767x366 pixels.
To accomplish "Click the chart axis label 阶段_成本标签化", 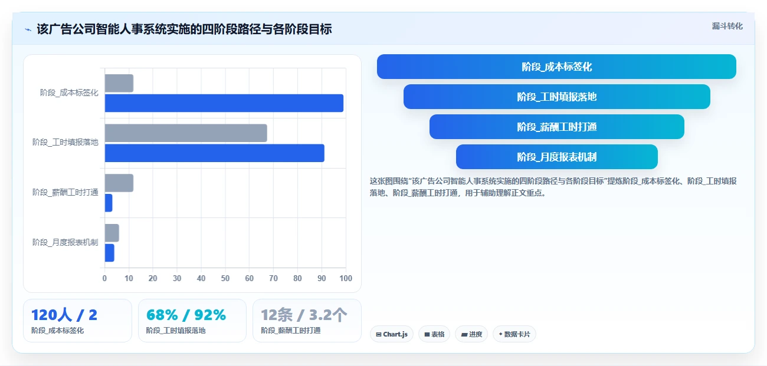I will (69, 93).
